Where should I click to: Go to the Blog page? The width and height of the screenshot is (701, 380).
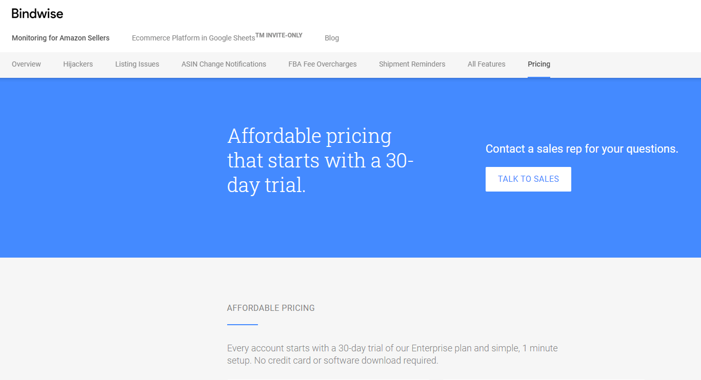332,38
